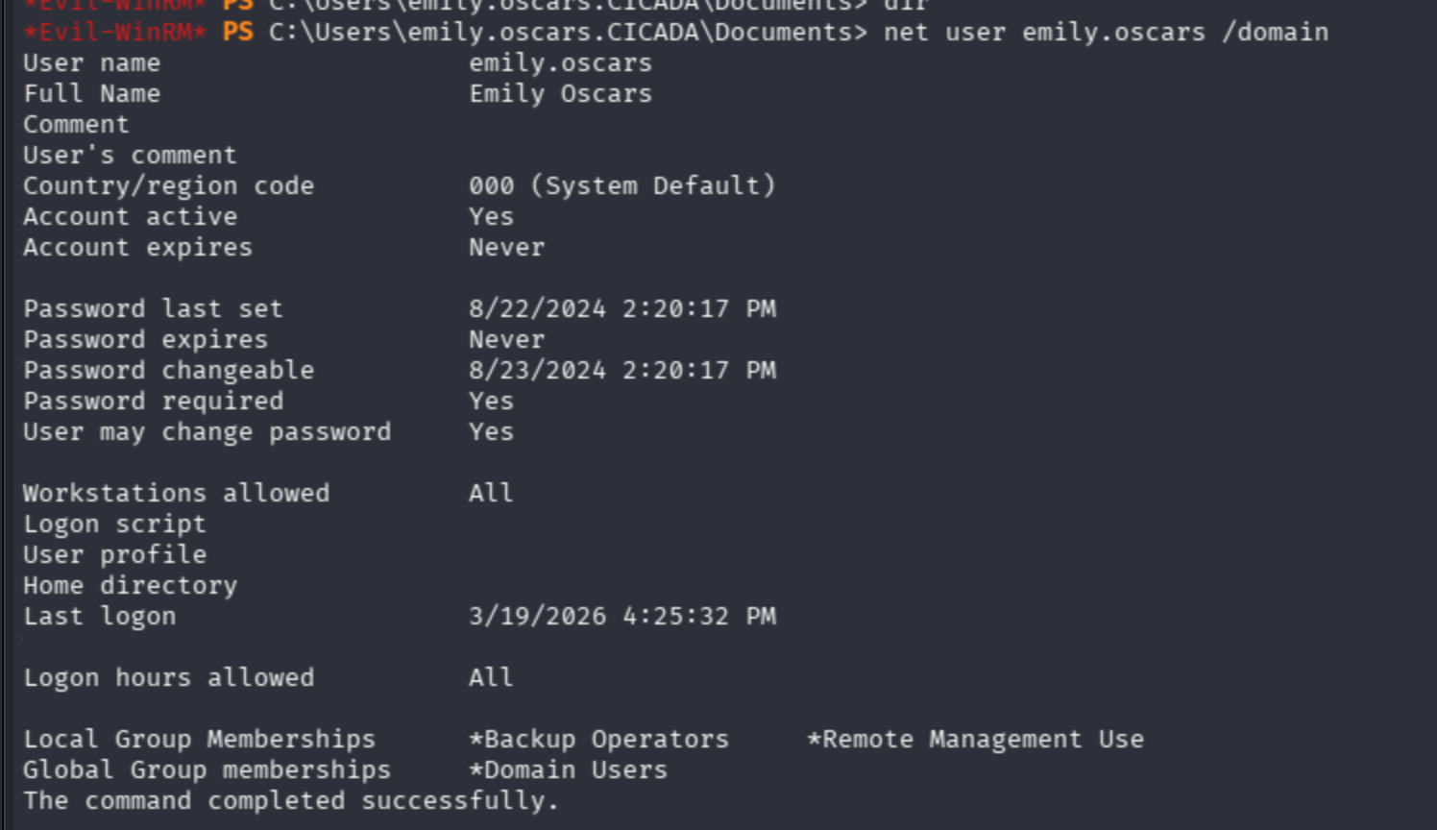Click the 'Account active' label

pyautogui.click(x=130, y=217)
